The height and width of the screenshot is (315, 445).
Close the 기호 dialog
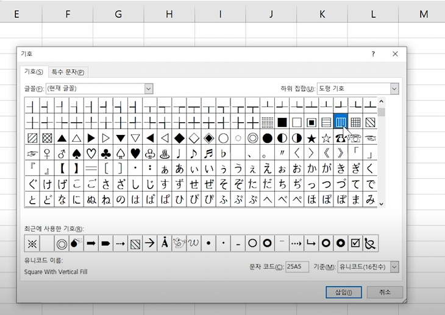(x=395, y=54)
